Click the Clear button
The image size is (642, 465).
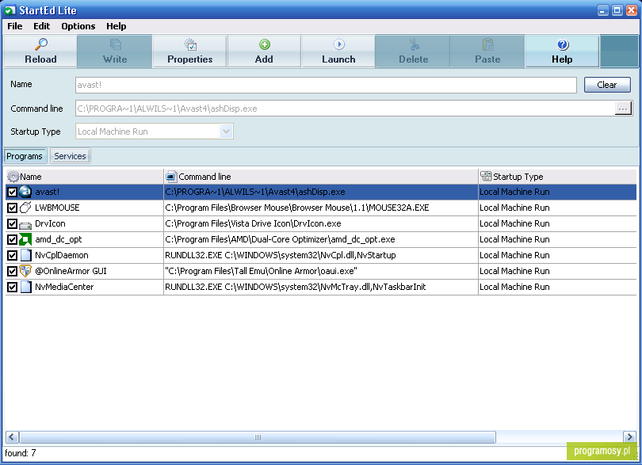click(607, 85)
